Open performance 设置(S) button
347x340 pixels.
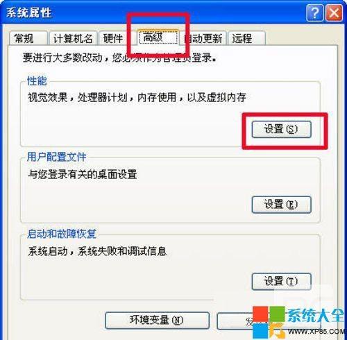(281, 129)
